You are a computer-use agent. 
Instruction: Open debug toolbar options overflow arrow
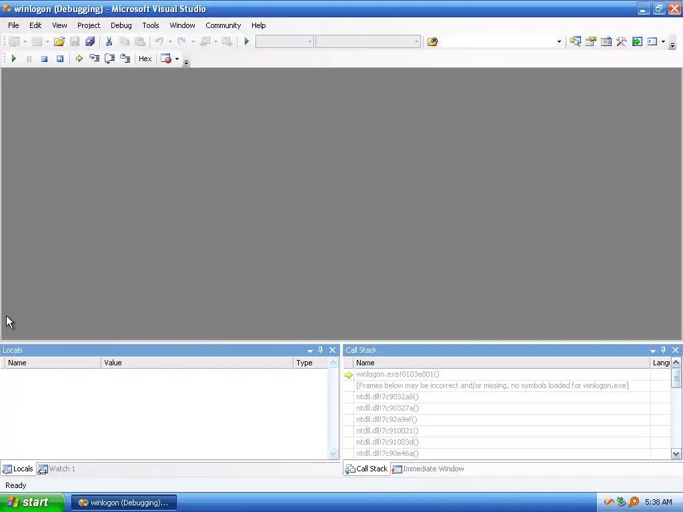[x=187, y=62]
